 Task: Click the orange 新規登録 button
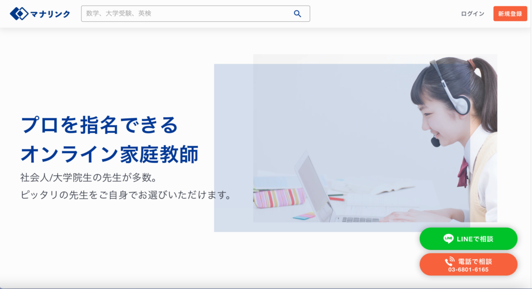510,14
